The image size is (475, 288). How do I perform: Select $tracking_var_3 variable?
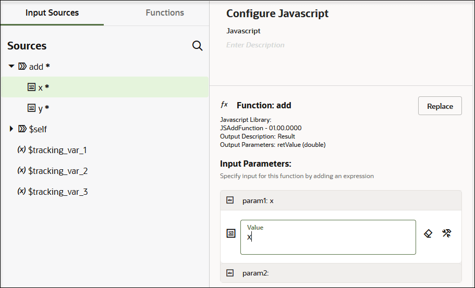[x=57, y=192]
